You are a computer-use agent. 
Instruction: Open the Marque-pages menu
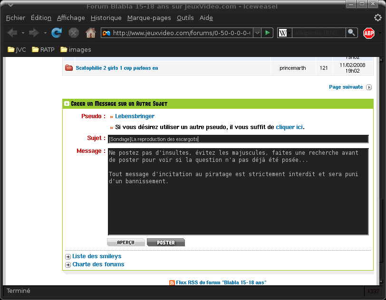coord(149,18)
